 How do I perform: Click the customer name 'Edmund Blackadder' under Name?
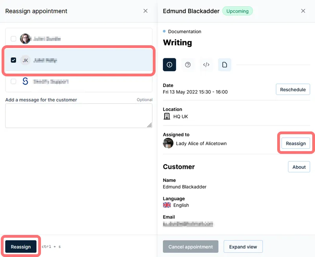click(185, 187)
